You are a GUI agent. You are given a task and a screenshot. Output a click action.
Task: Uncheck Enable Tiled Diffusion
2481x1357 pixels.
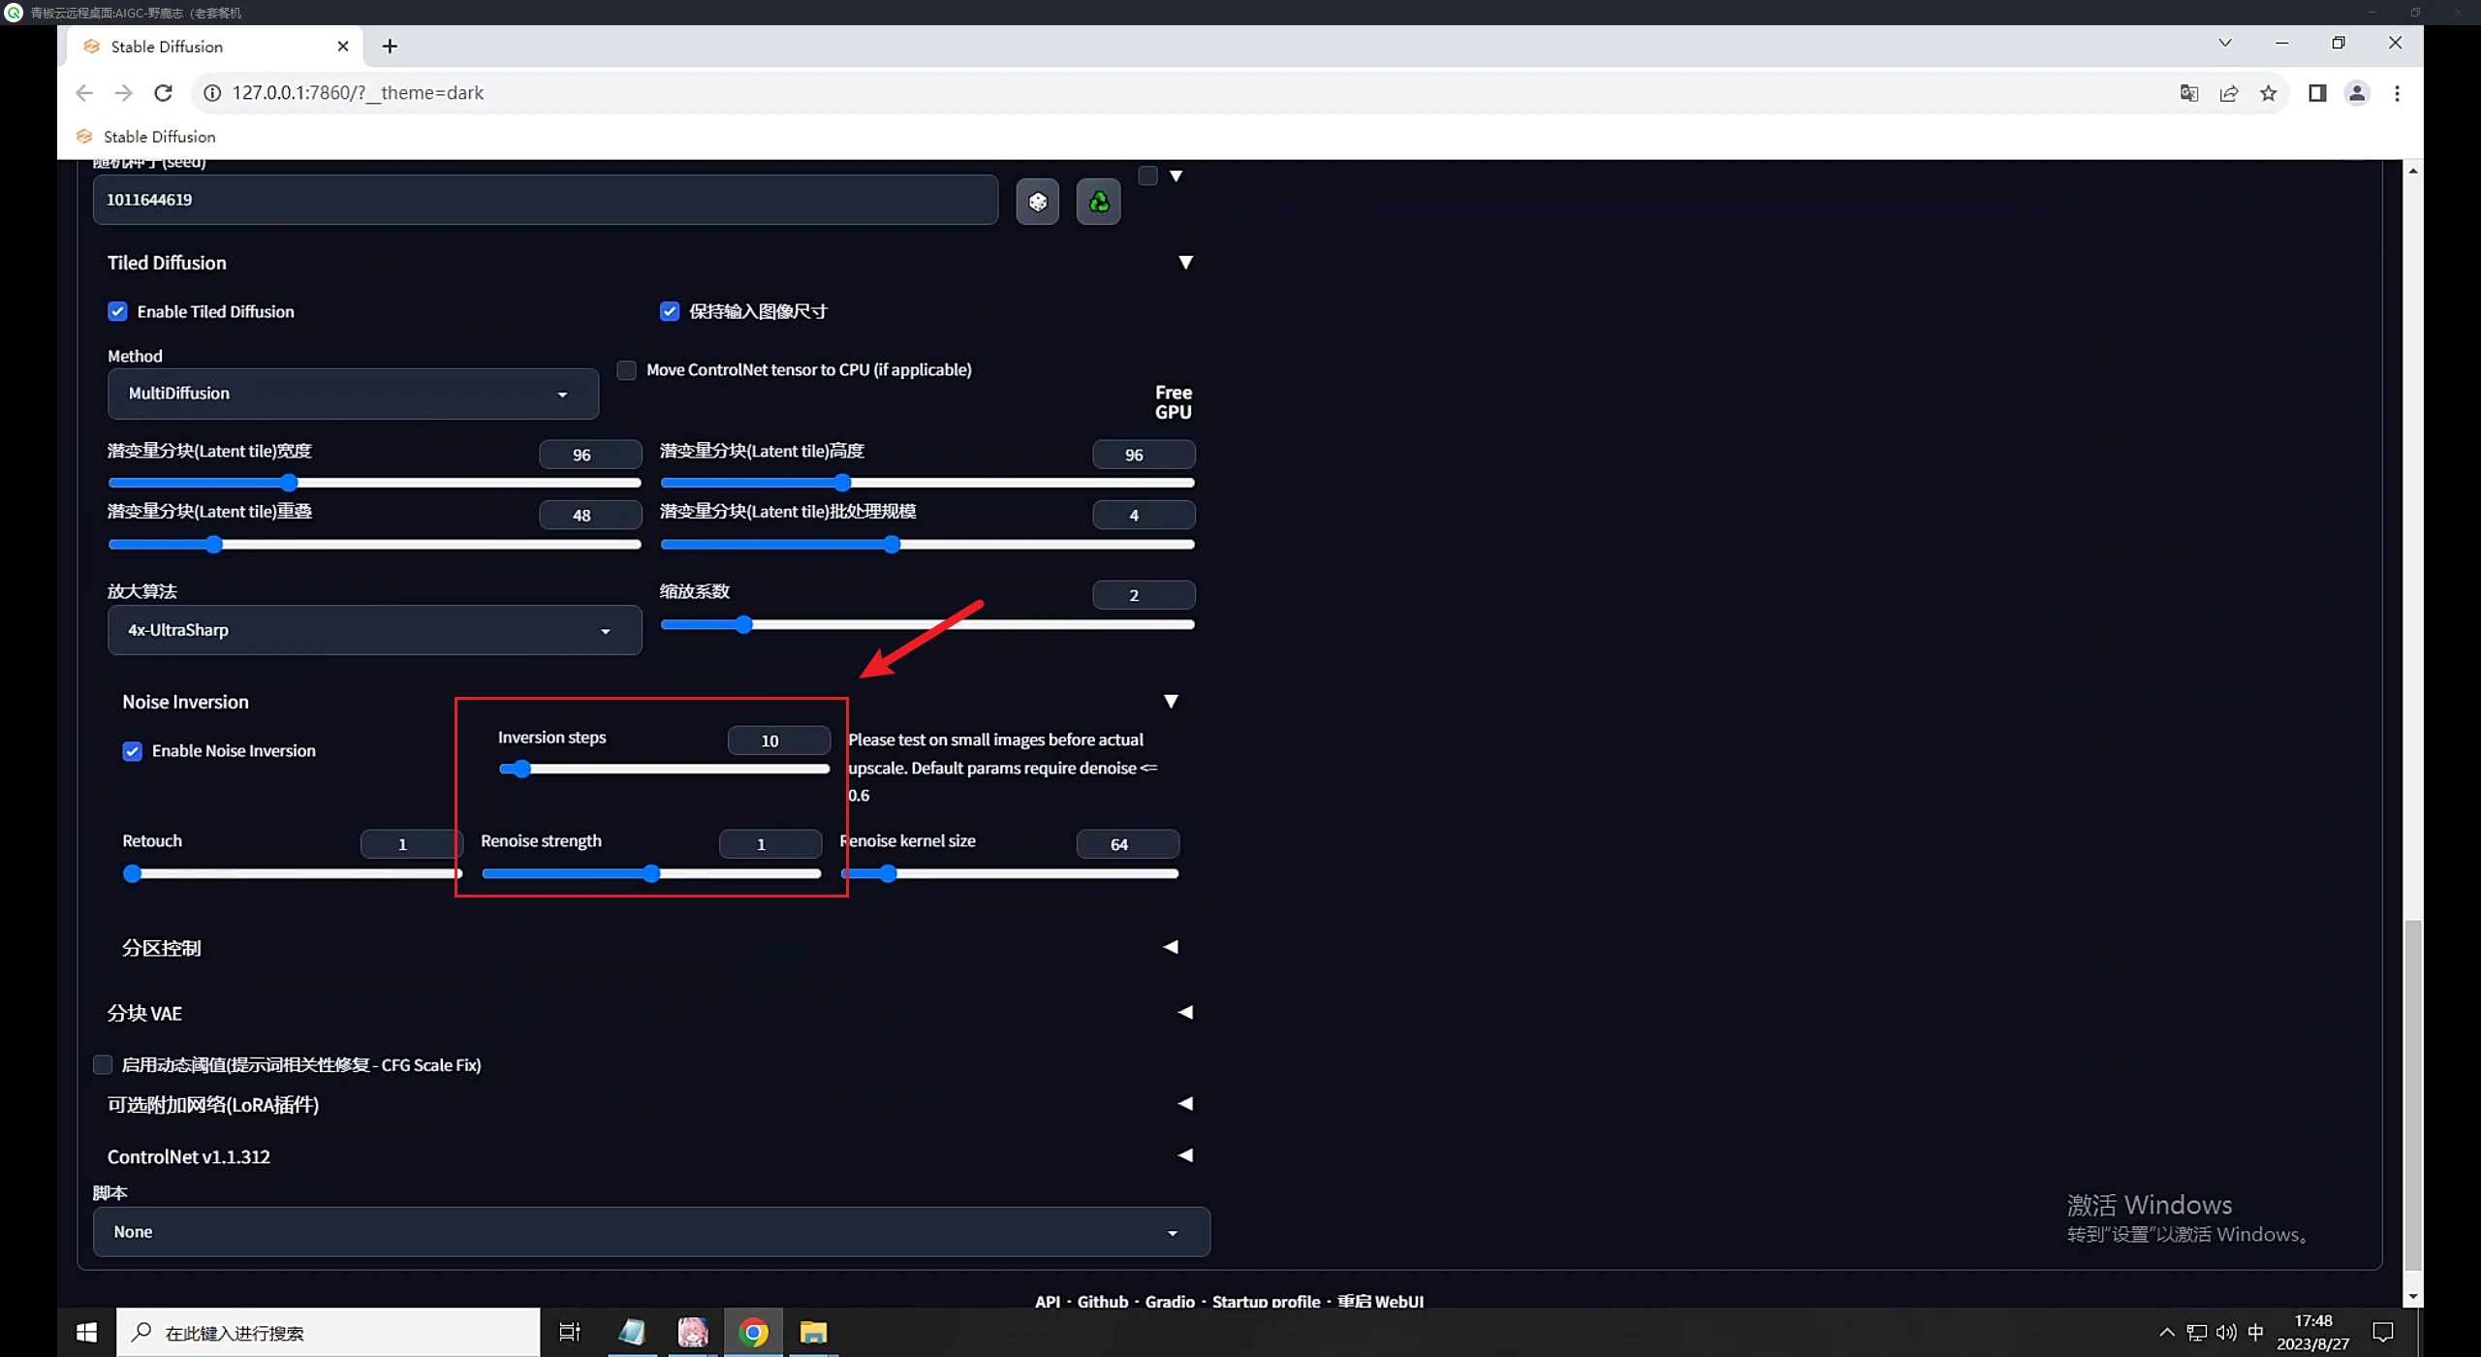(117, 311)
